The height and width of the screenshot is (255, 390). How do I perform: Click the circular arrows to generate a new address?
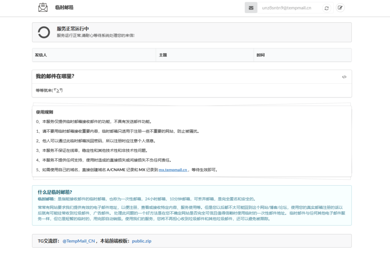[x=326, y=7]
